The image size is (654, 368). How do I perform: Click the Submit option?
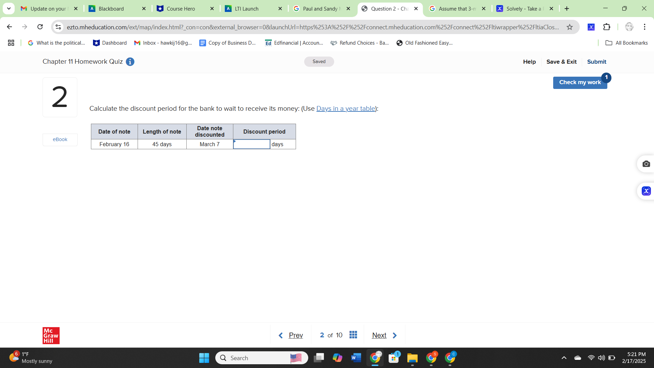pos(596,62)
